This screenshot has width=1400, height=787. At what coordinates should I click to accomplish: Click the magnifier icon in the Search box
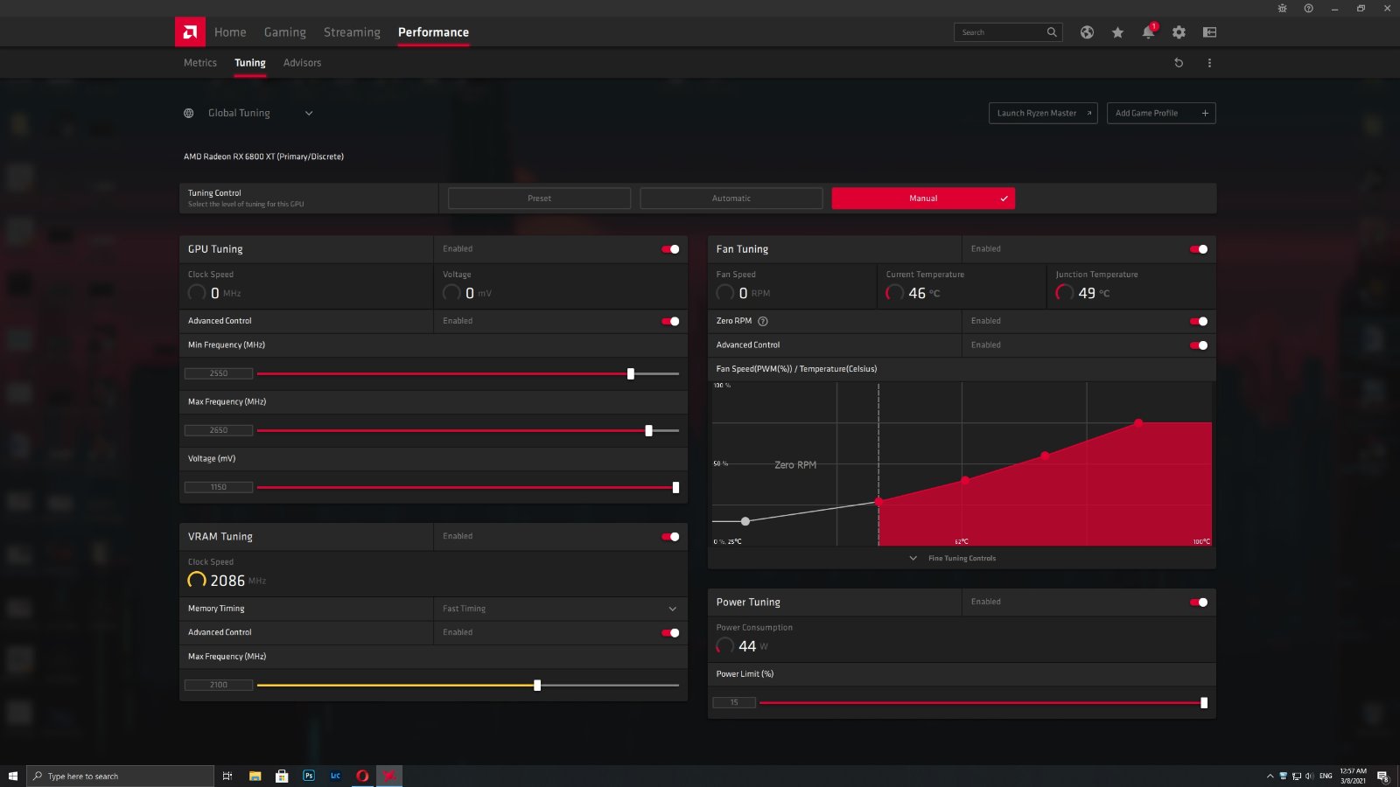(1052, 32)
